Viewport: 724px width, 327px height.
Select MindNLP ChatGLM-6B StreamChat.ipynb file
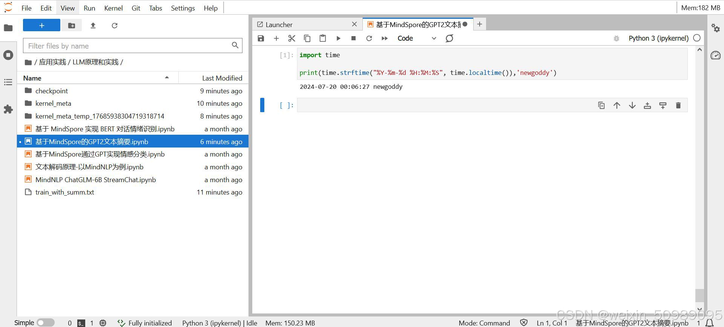click(133, 180)
